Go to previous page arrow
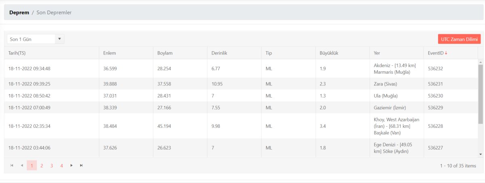485x183 pixels. 22,165
